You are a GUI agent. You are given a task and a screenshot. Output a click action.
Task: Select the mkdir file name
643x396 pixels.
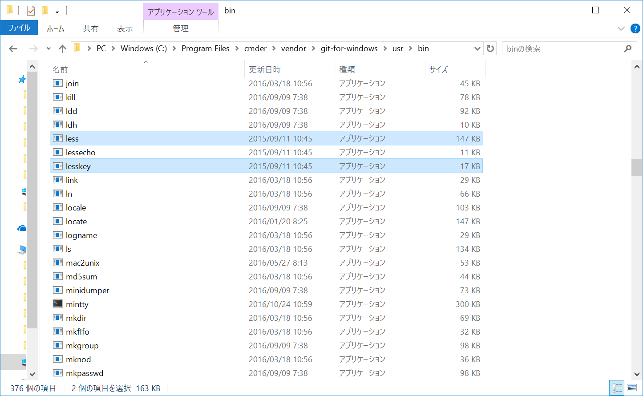pos(76,318)
